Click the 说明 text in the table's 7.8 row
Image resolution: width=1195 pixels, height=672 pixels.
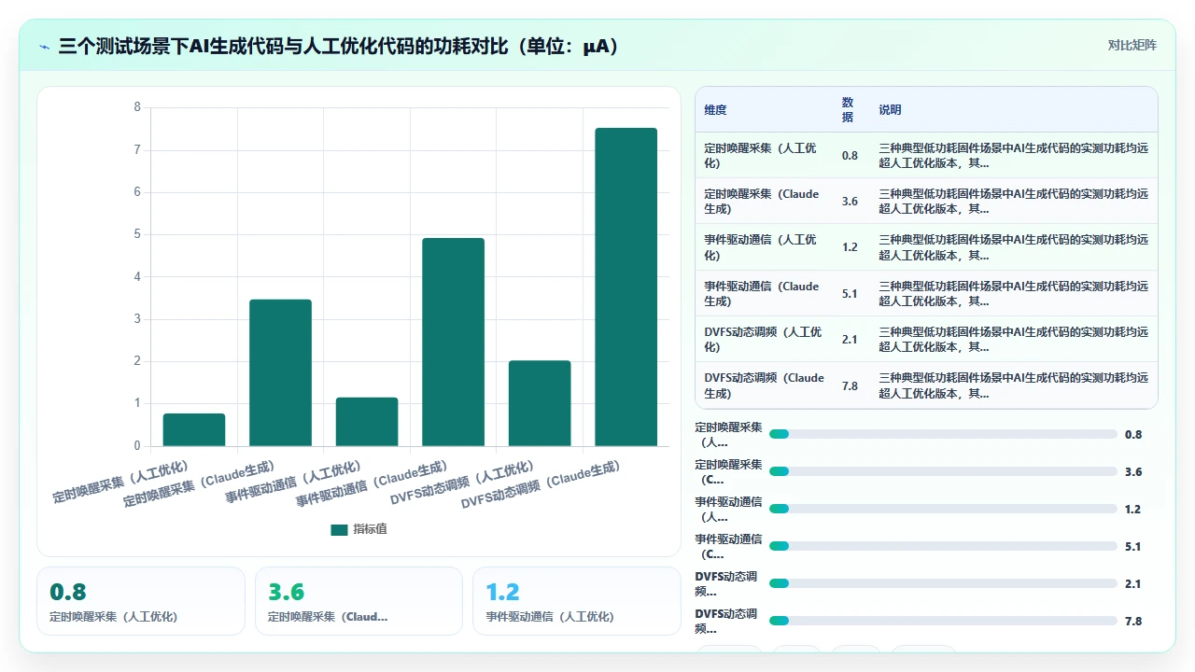[1013, 385]
